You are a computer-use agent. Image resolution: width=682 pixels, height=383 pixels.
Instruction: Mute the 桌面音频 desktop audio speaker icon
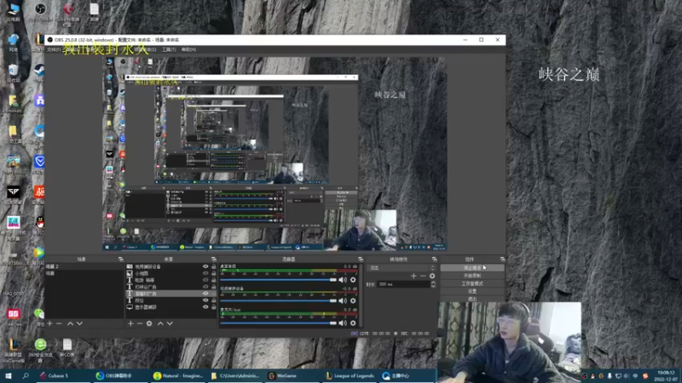pos(343,280)
